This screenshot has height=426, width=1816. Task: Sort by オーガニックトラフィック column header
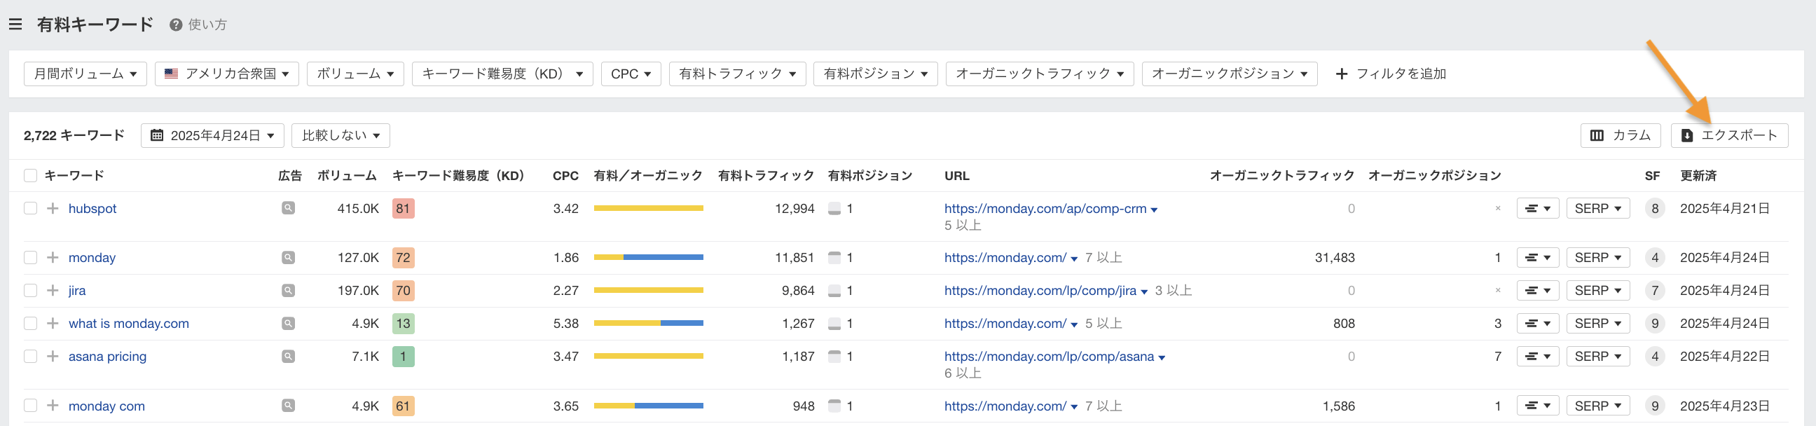coord(1282,176)
